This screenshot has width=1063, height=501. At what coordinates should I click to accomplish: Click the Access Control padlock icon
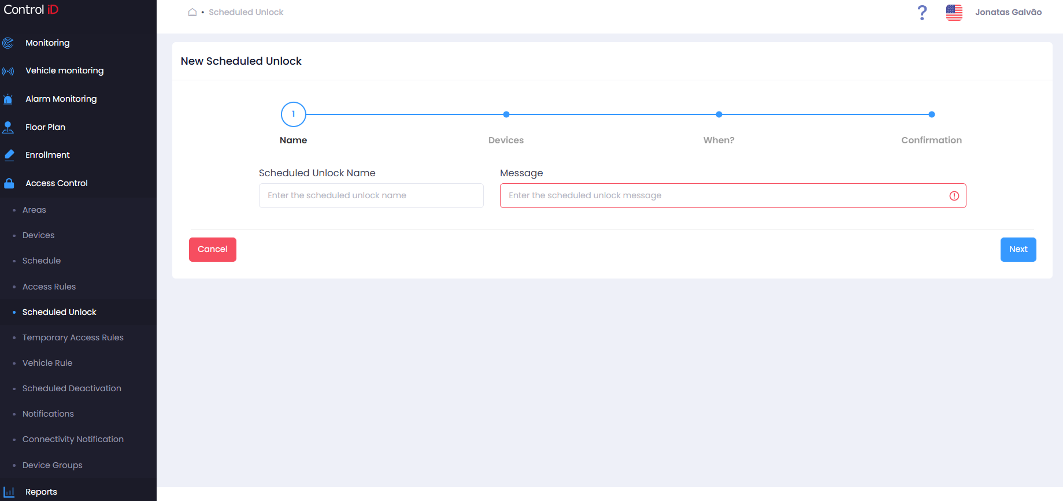(x=9, y=183)
